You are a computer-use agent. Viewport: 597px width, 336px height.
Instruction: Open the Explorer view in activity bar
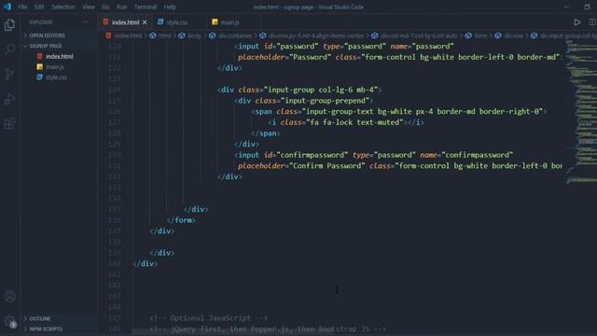click(9, 25)
